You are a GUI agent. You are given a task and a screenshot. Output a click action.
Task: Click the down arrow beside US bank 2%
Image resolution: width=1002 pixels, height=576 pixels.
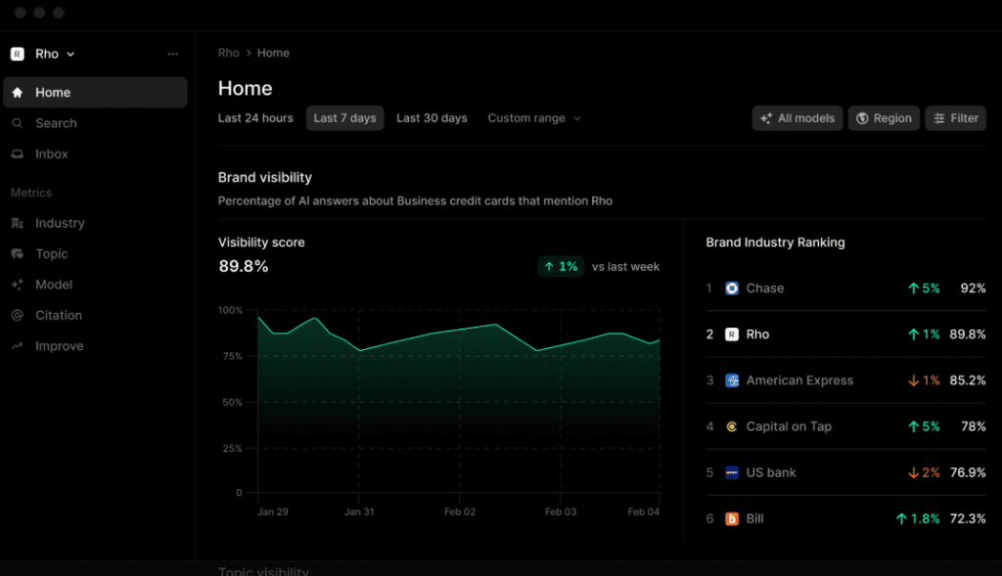[x=913, y=472]
